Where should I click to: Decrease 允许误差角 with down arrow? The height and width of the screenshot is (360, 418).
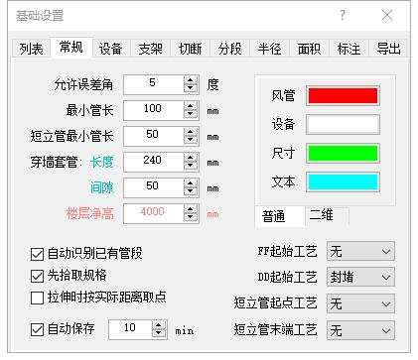191,88
